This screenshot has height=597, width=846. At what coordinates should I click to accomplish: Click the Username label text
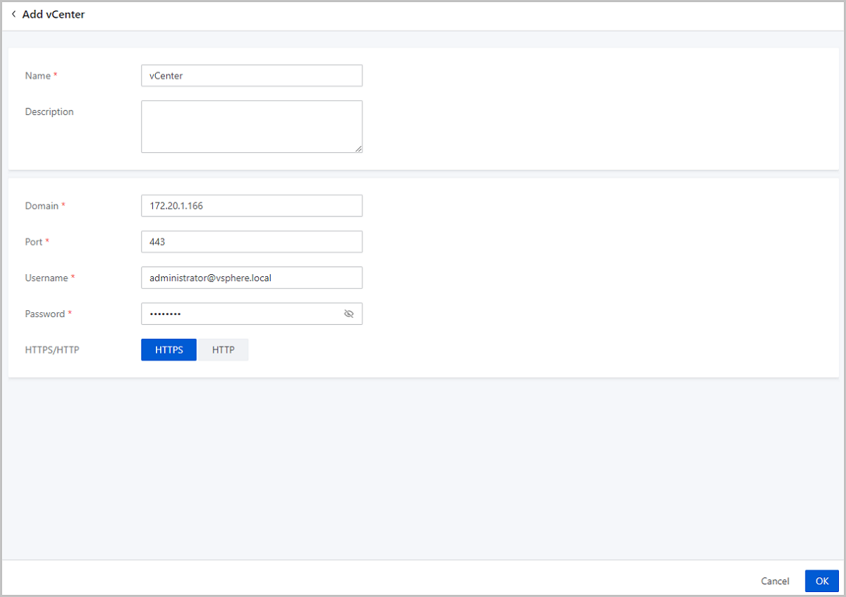tap(47, 278)
